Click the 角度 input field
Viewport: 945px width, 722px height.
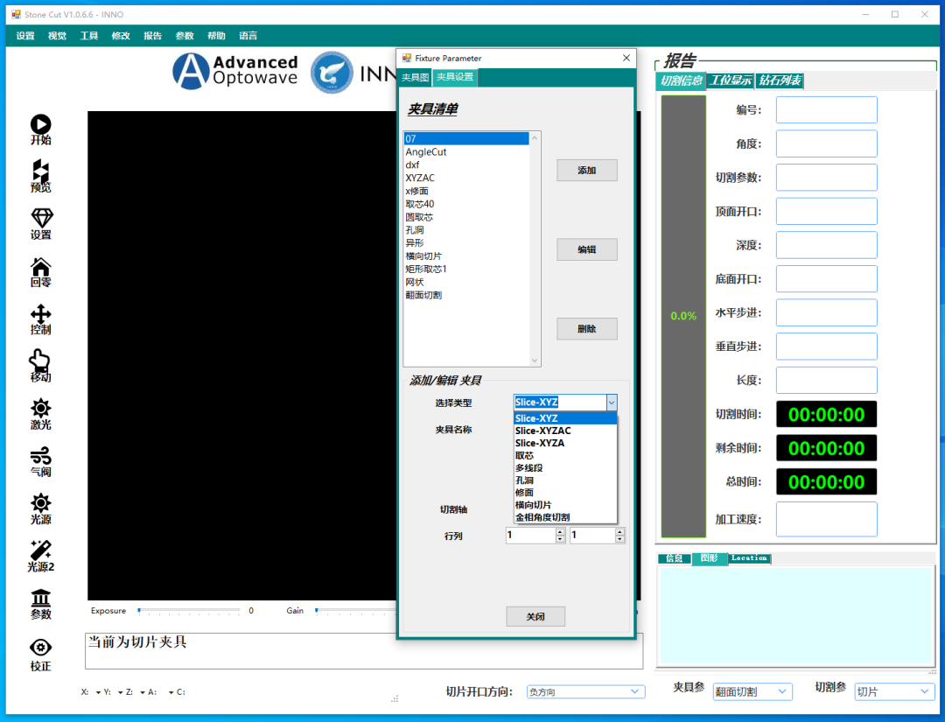tap(826, 144)
